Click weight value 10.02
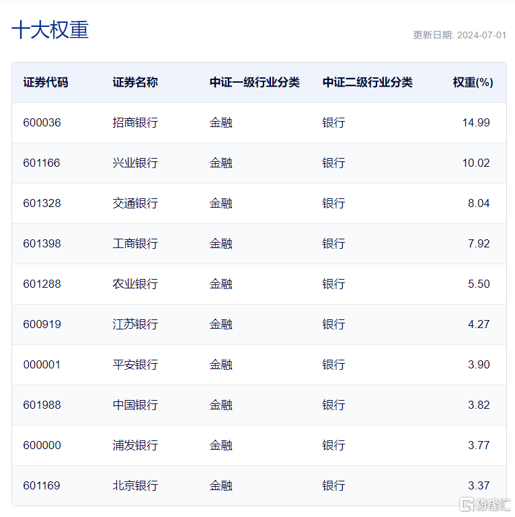Viewport: 515px width, 517px height. click(x=476, y=163)
